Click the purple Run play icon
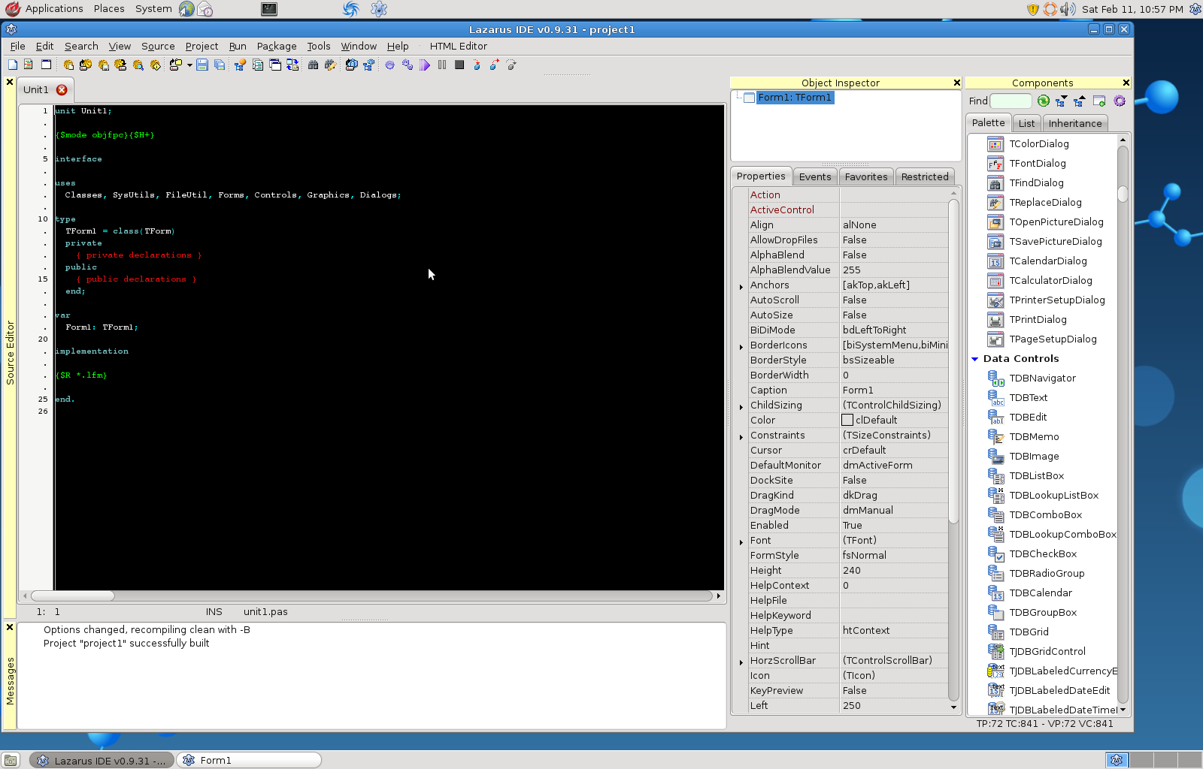 point(425,65)
